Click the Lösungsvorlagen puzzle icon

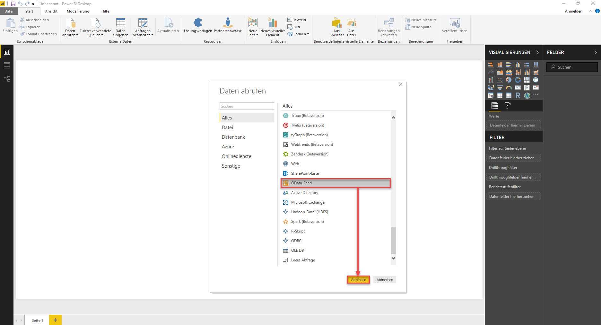click(x=198, y=23)
